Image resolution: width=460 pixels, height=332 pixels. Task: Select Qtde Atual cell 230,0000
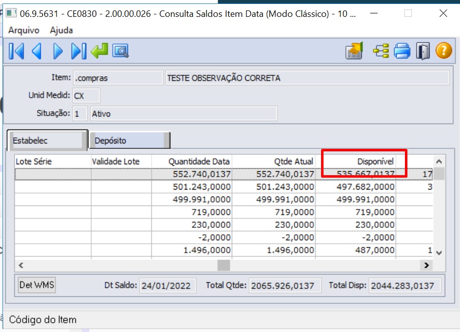274,225
